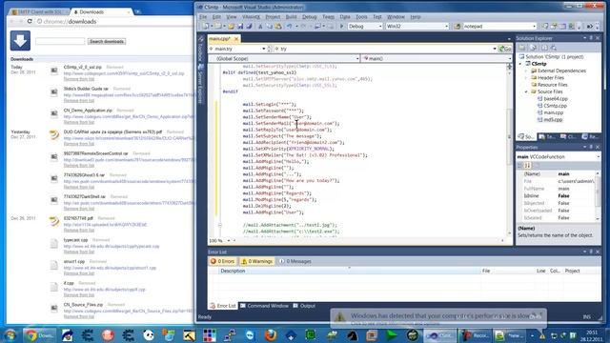Open the Debug menu
This screenshot has height=343, width=610.
tap(309, 17)
